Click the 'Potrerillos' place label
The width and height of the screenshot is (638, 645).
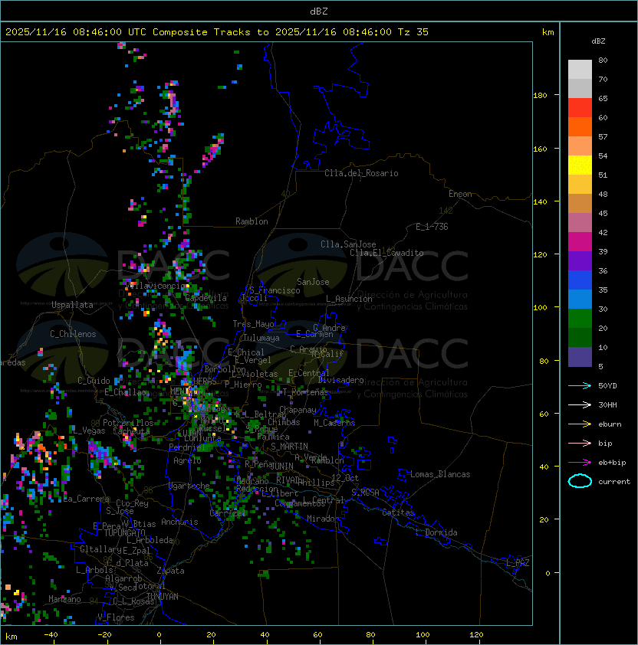click(x=128, y=423)
